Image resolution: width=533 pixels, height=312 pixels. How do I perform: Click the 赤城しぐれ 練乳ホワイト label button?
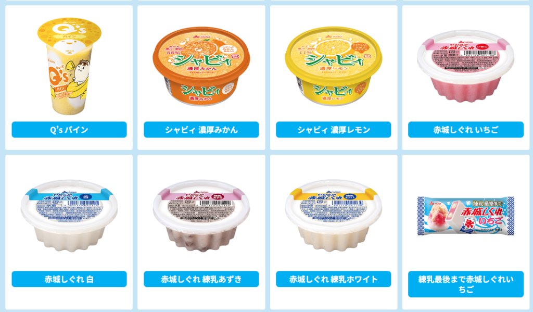334,279
